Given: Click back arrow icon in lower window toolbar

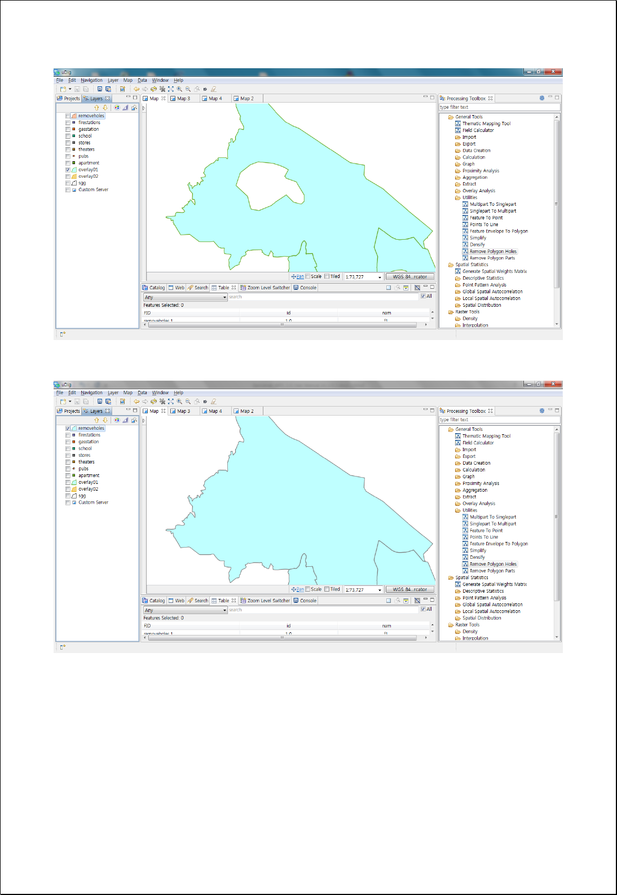Looking at the screenshot, I should pos(136,402).
